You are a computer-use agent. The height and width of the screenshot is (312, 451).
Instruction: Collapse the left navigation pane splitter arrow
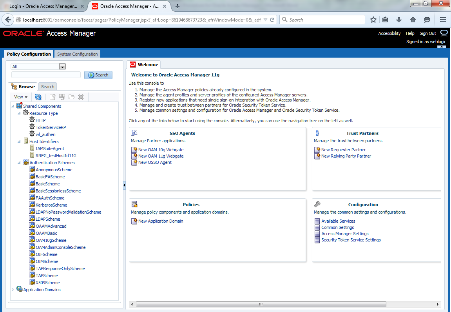pyautogui.click(x=124, y=185)
